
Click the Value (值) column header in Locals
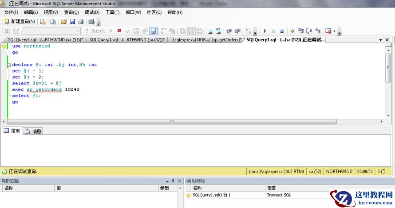click(107, 188)
